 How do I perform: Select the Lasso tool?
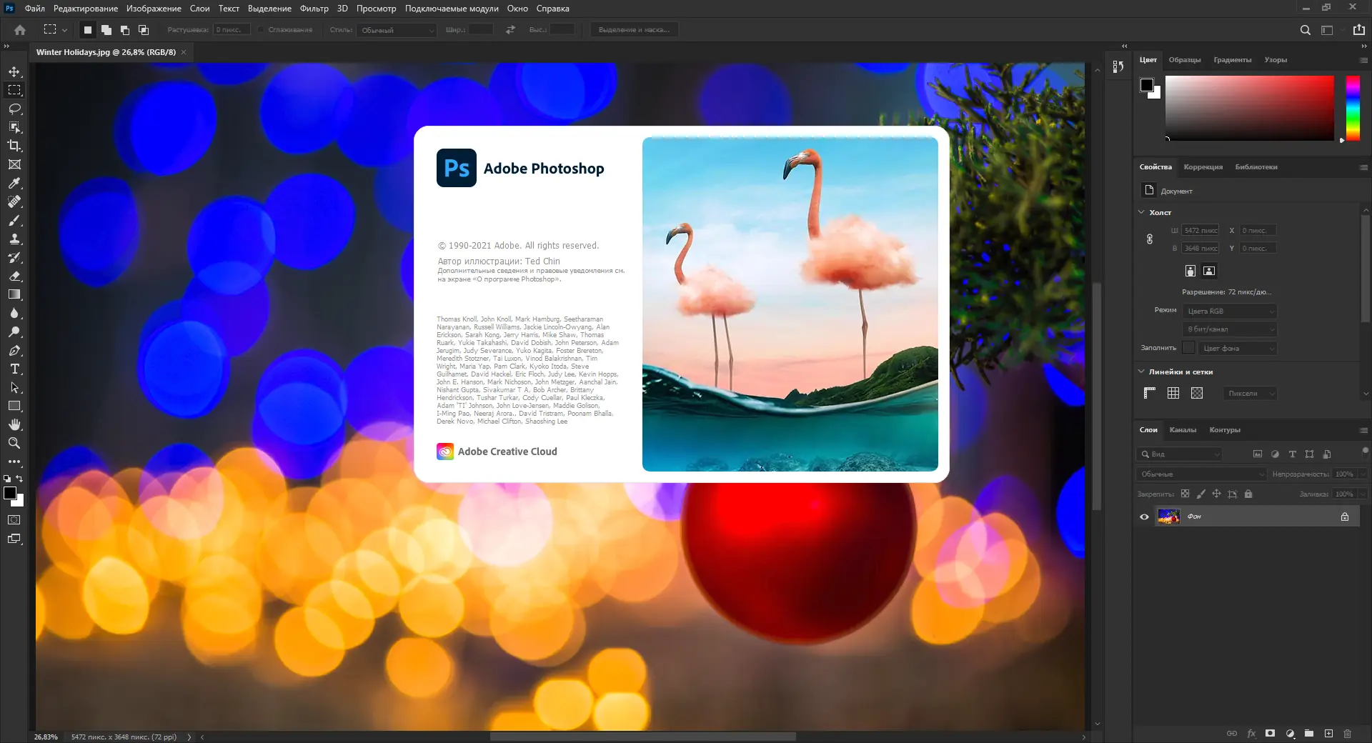click(14, 109)
